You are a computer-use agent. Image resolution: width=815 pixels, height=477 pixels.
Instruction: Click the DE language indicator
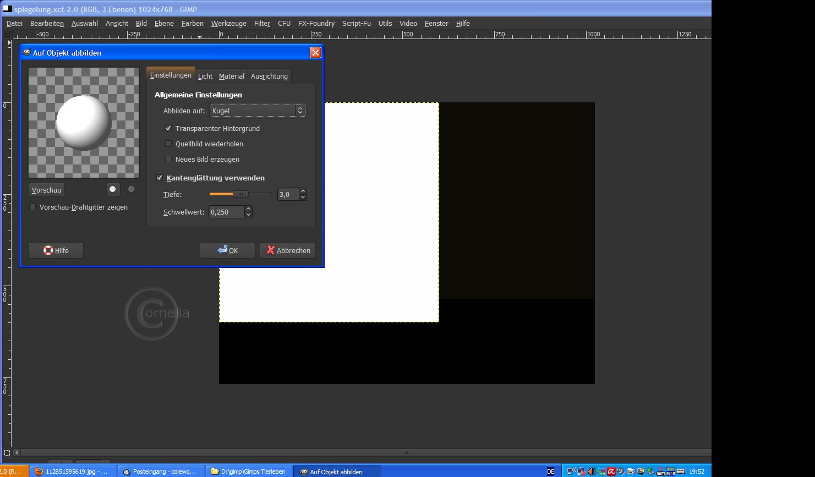click(x=551, y=471)
